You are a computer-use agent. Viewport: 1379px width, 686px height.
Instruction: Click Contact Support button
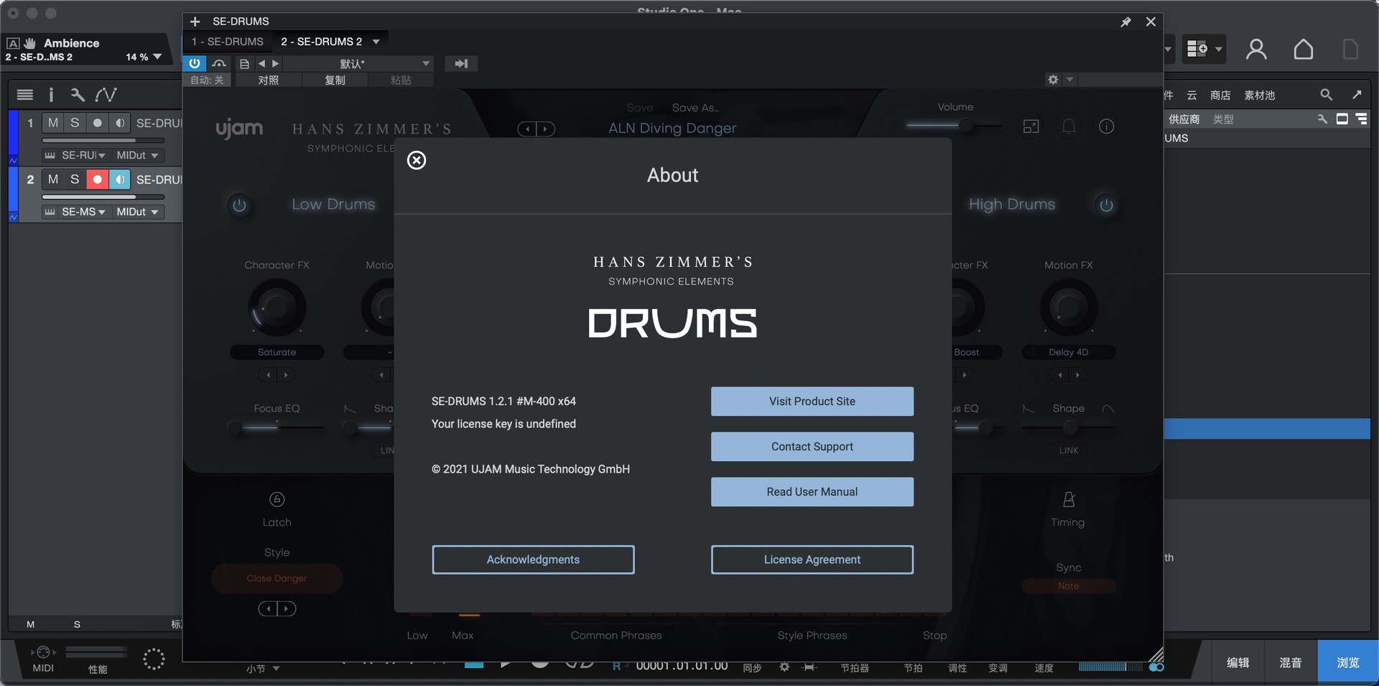(x=812, y=447)
